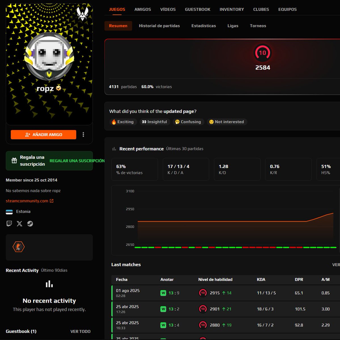Open Historial de partidas sub-tab

click(x=159, y=26)
